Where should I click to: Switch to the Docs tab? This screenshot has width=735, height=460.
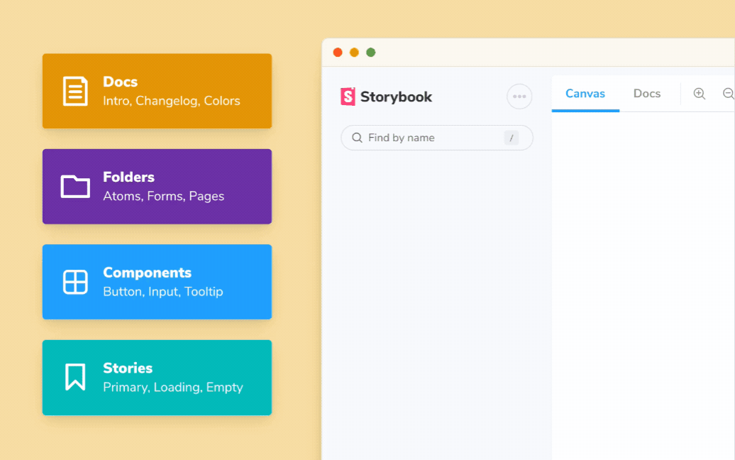tap(646, 93)
